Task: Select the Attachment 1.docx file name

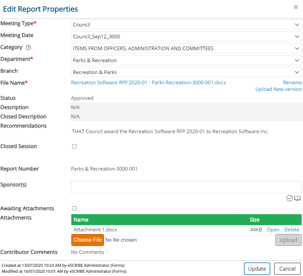Action: (95, 230)
